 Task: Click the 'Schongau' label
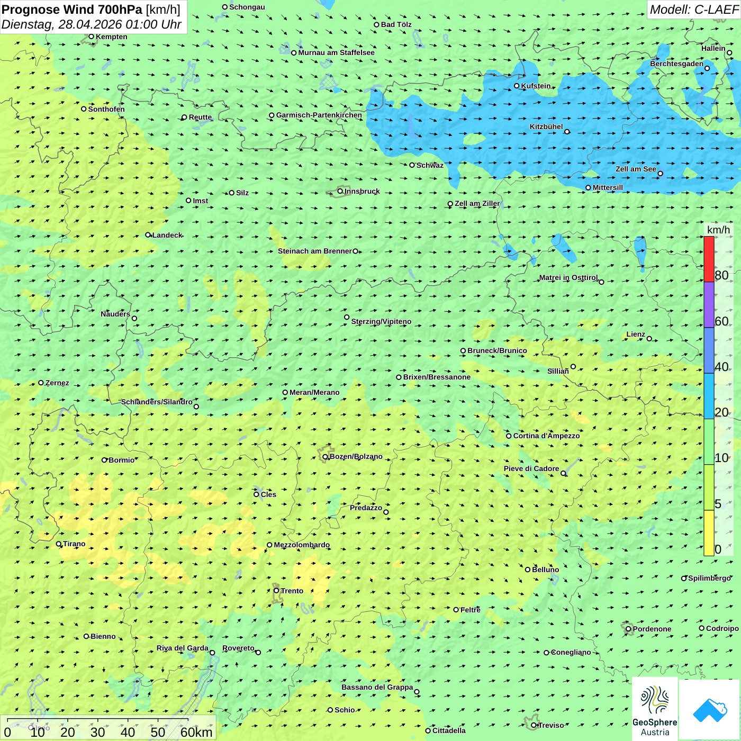247,7
